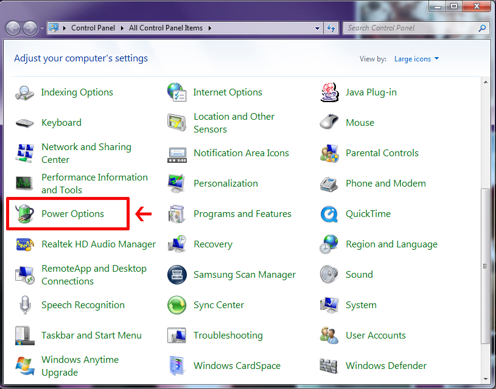The image size is (496, 389).
Task: Click the scrollbar up arrow
Action: click(485, 83)
